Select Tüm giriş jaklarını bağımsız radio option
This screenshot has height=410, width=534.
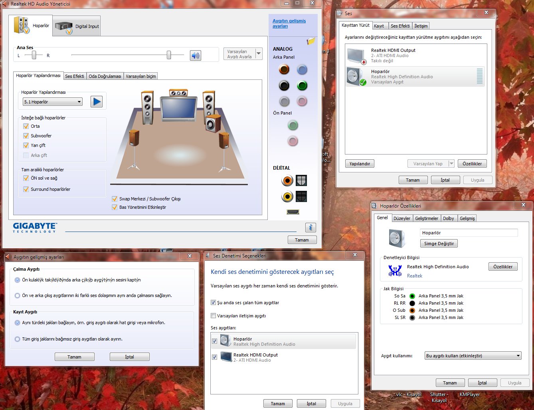(17, 339)
